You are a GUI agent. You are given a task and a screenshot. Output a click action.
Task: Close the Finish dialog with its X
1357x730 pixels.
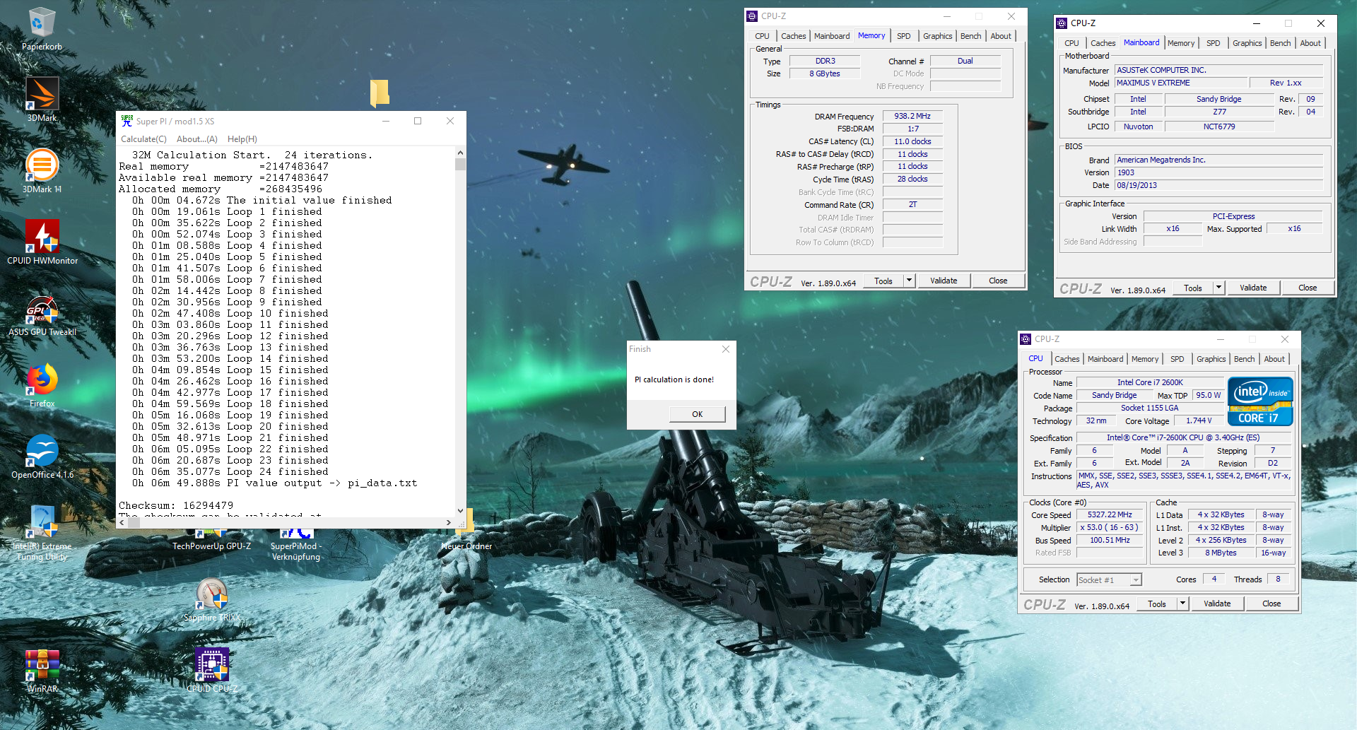coord(726,349)
